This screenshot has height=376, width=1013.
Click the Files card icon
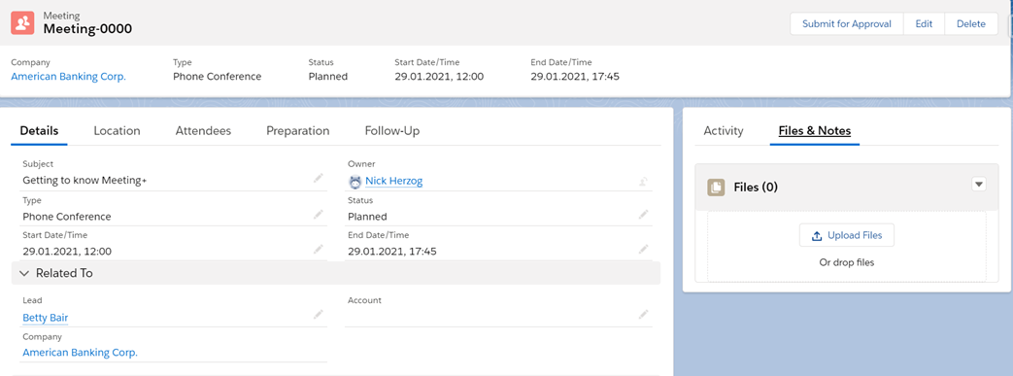click(x=716, y=188)
